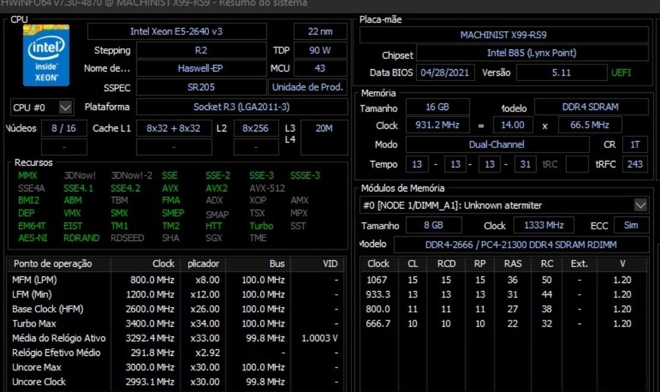Select the memory mode Dual-Channel
Image resolution: width=660 pixels, height=392 pixels.
497,144
